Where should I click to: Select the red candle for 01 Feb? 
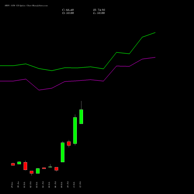pyautogui.click(x=25, y=166)
